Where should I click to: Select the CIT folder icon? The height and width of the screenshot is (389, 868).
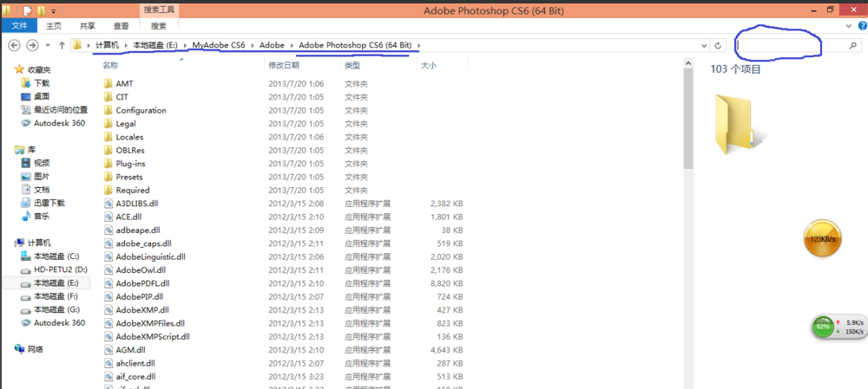[108, 97]
